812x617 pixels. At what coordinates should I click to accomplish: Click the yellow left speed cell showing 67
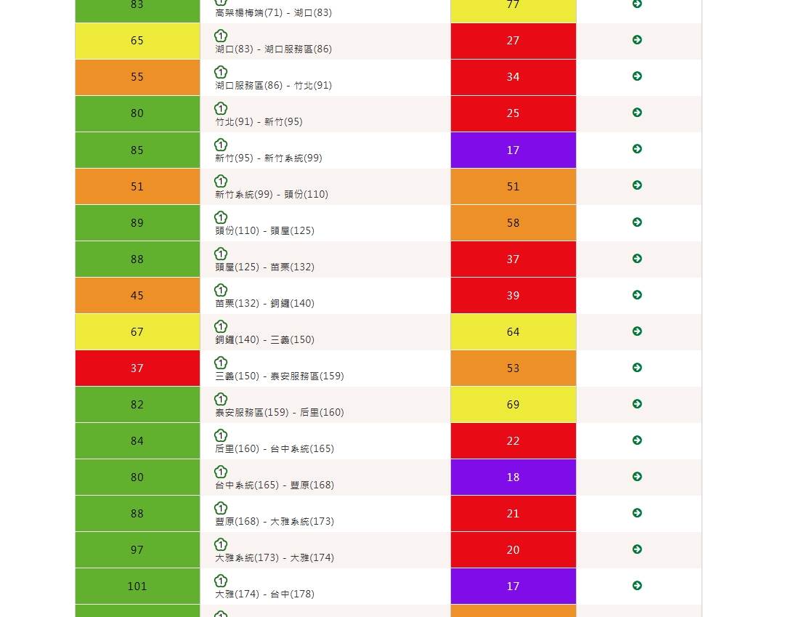pos(137,332)
